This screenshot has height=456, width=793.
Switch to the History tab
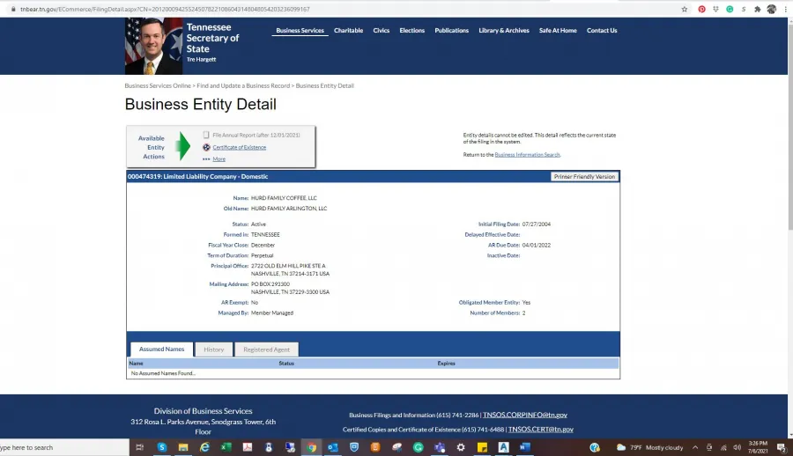214,349
